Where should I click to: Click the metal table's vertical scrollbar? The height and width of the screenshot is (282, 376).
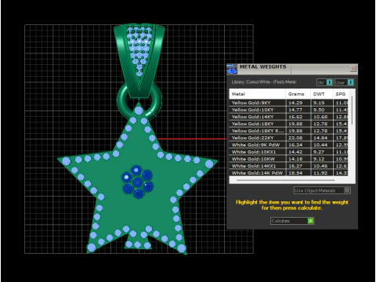(x=352, y=110)
